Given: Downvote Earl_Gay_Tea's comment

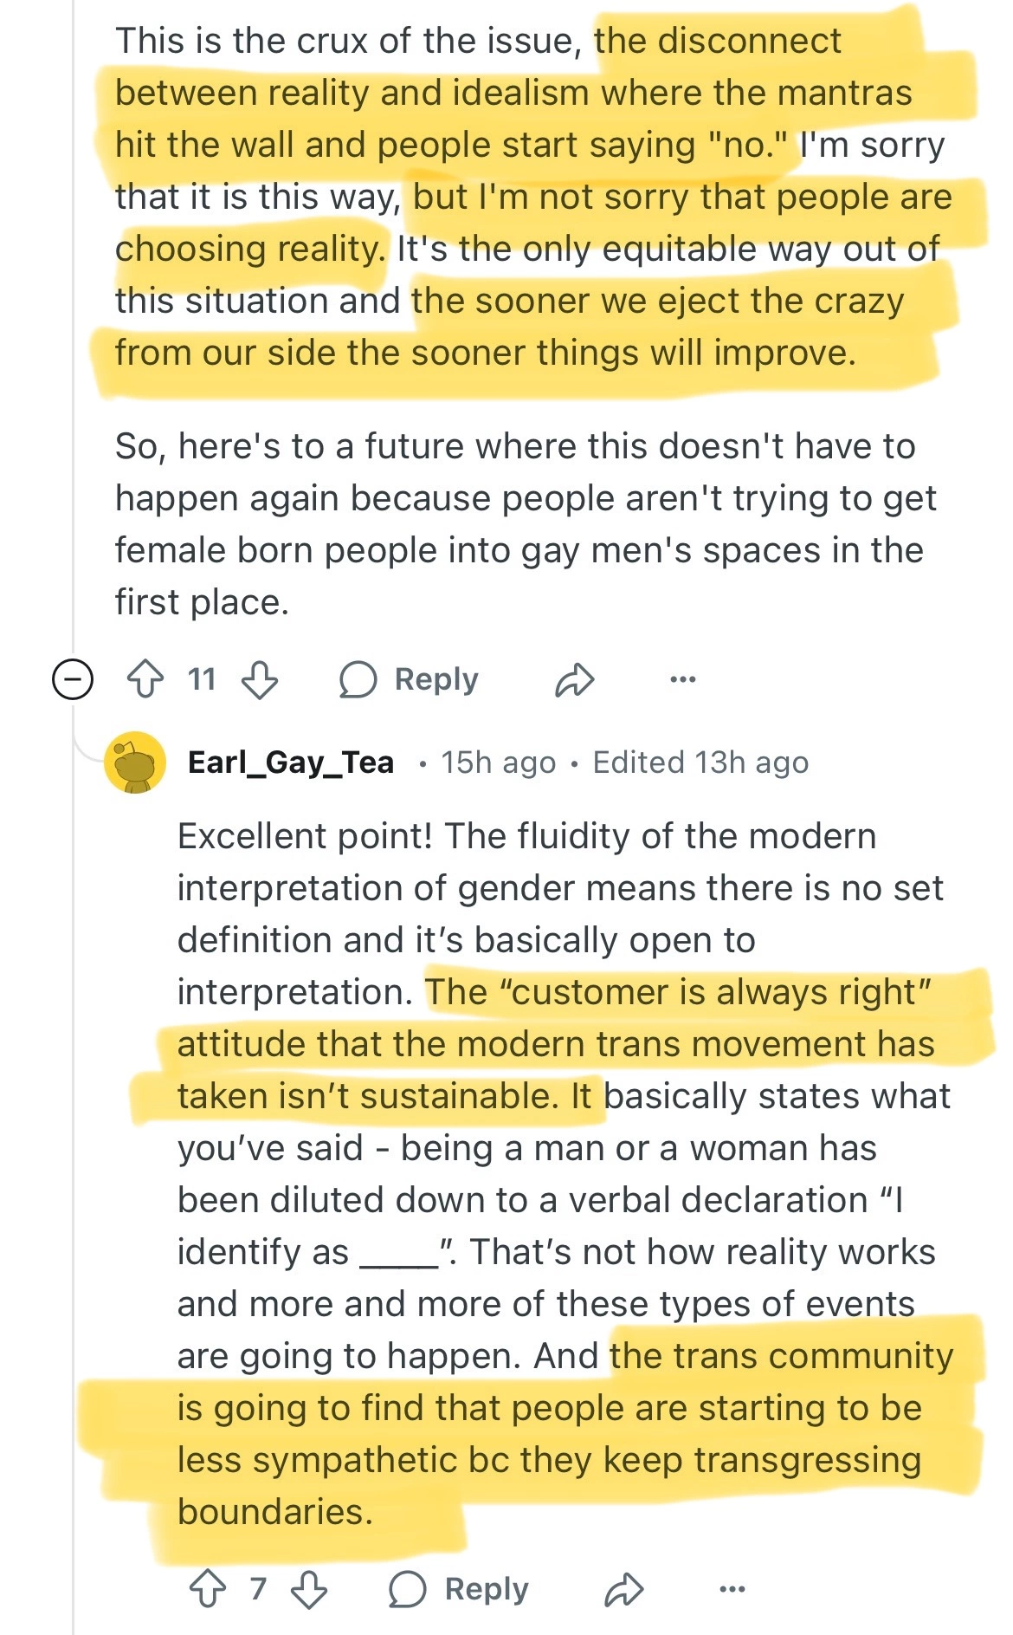Looking at the screenshot, I should click(309, 1589).
